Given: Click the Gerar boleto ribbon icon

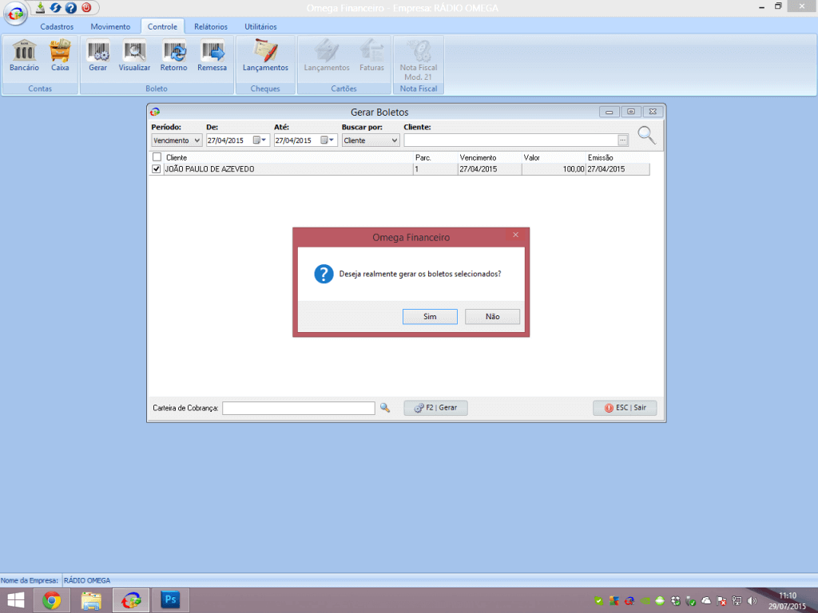Looking at the screenshot, I should [98, 57].
